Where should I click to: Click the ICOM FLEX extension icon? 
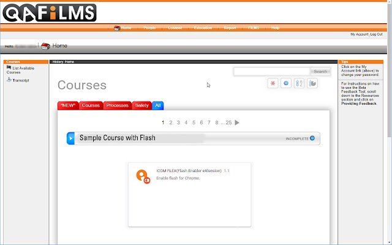[143, 177]
